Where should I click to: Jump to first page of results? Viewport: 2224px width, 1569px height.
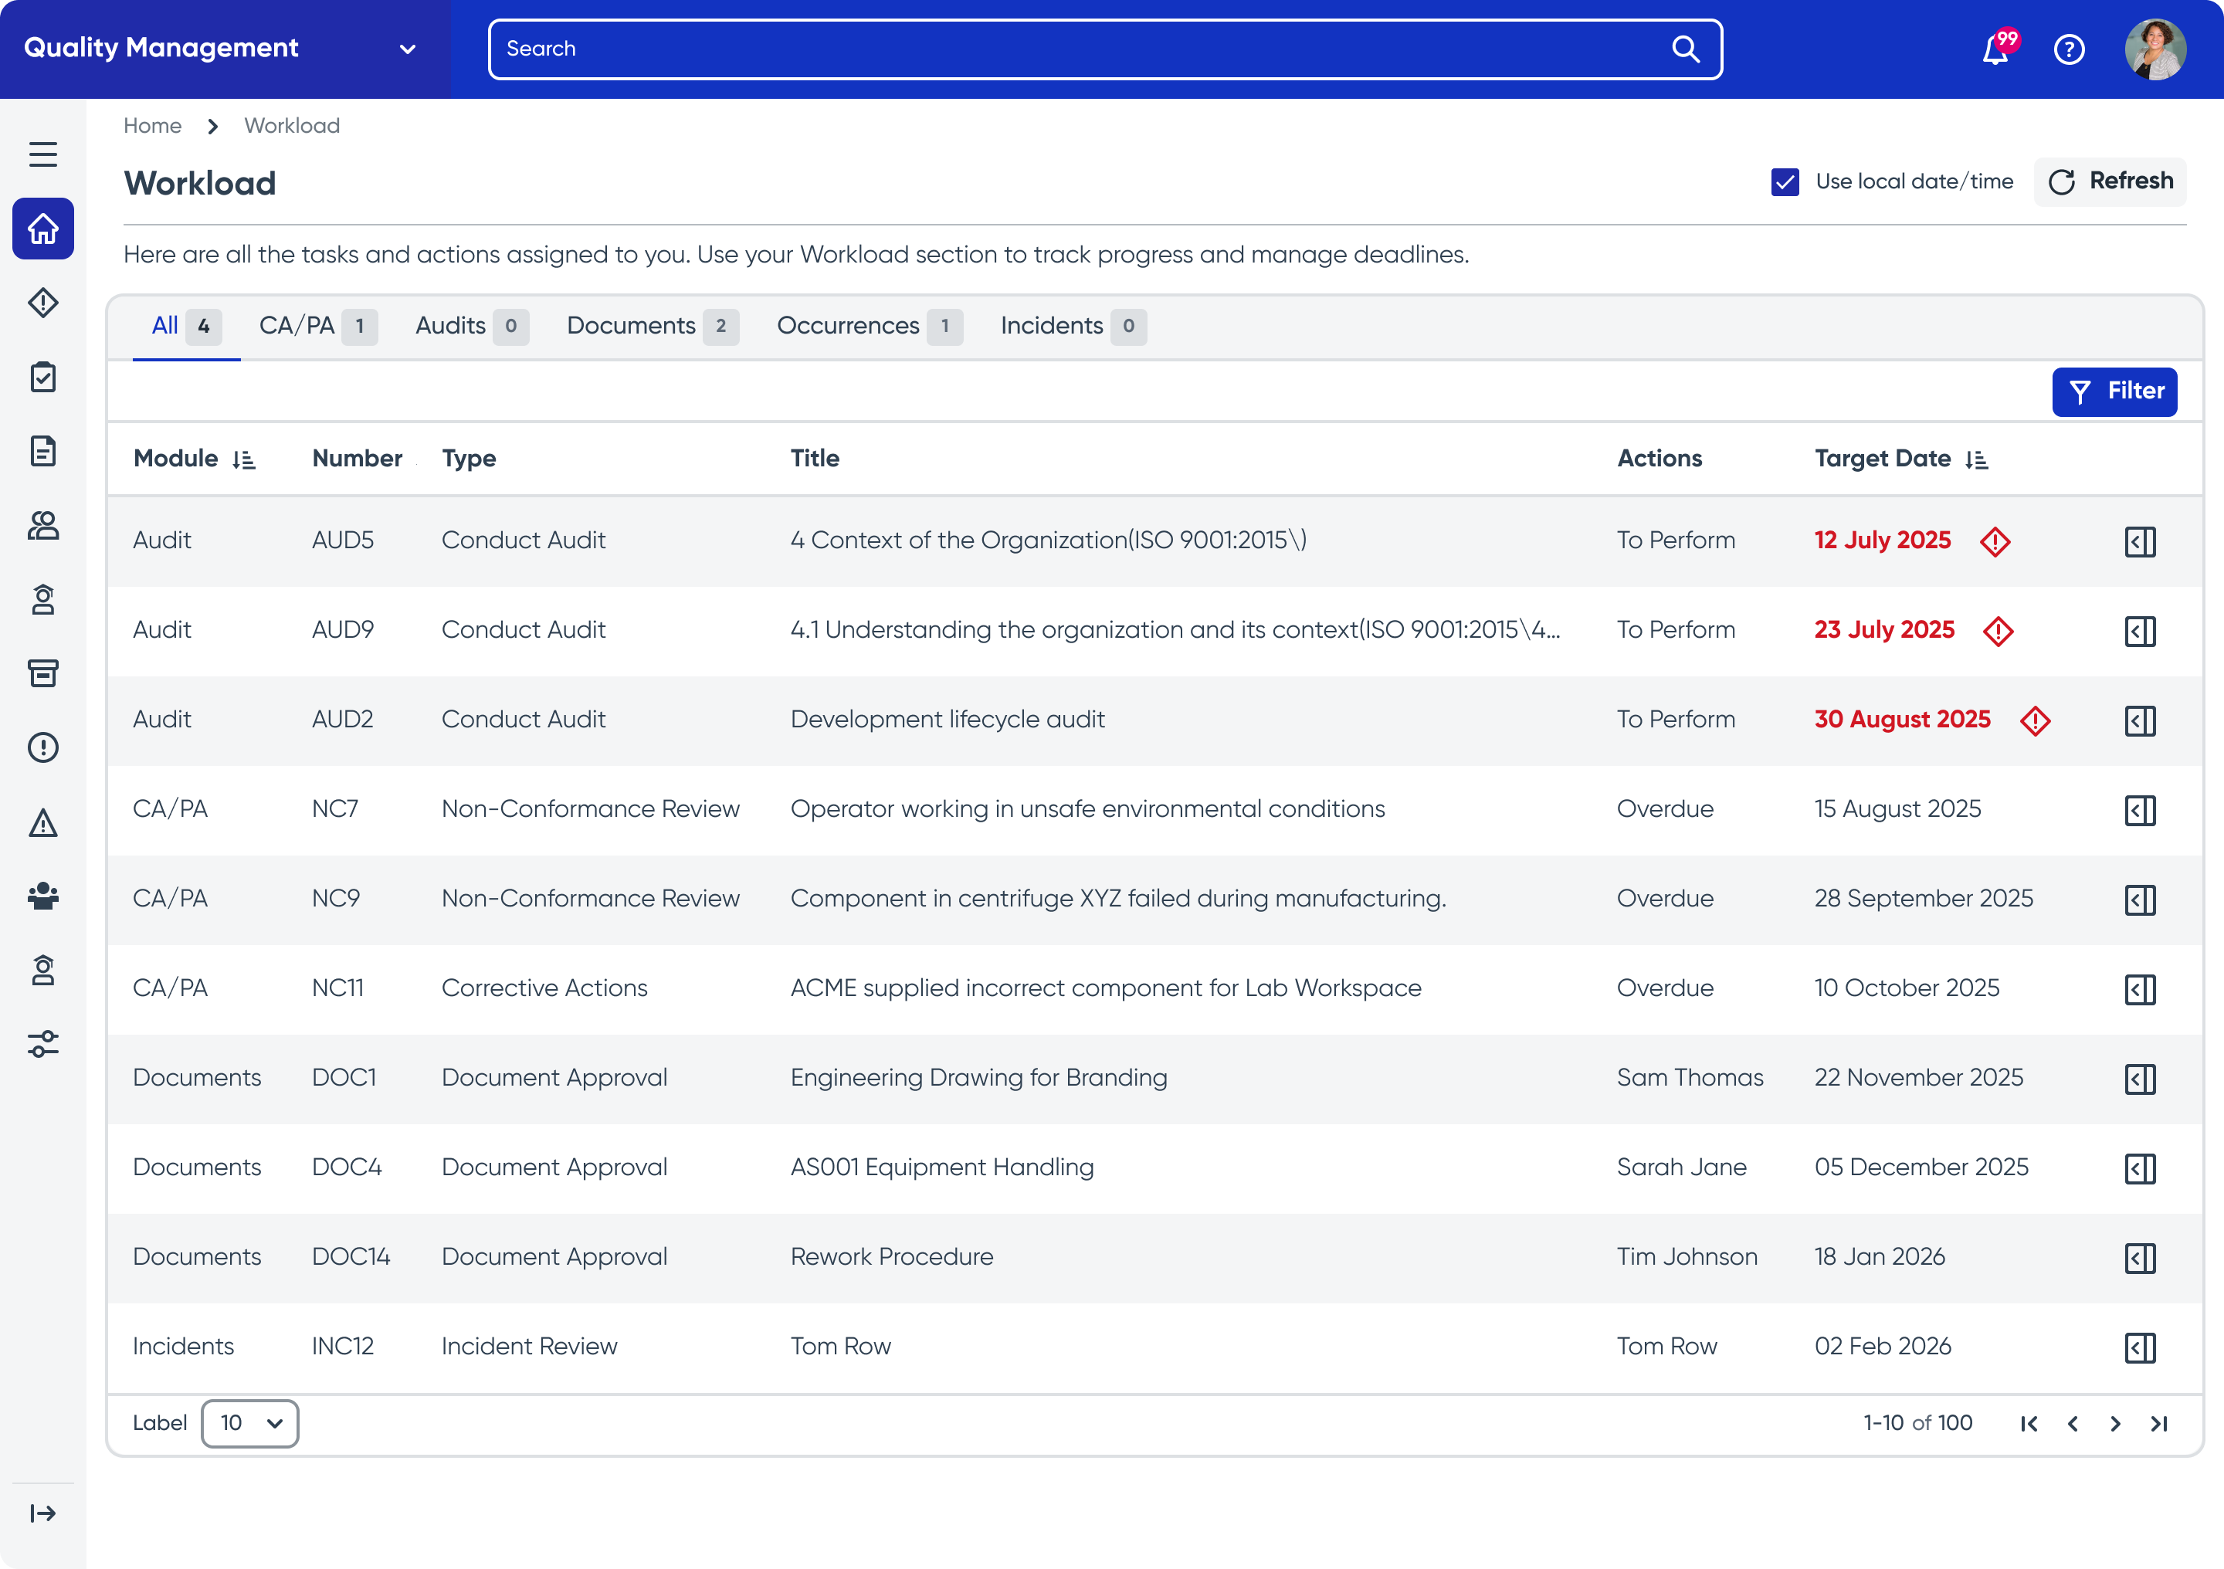pyautogui.click(x=2029, y=1423)
